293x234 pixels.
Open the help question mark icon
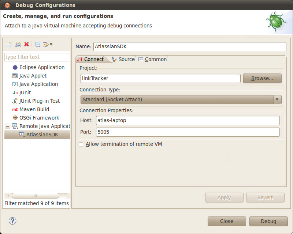pos(12,220)
